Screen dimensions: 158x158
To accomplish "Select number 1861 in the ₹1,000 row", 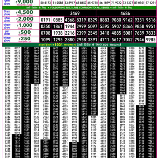I will [x=58, y=26].
